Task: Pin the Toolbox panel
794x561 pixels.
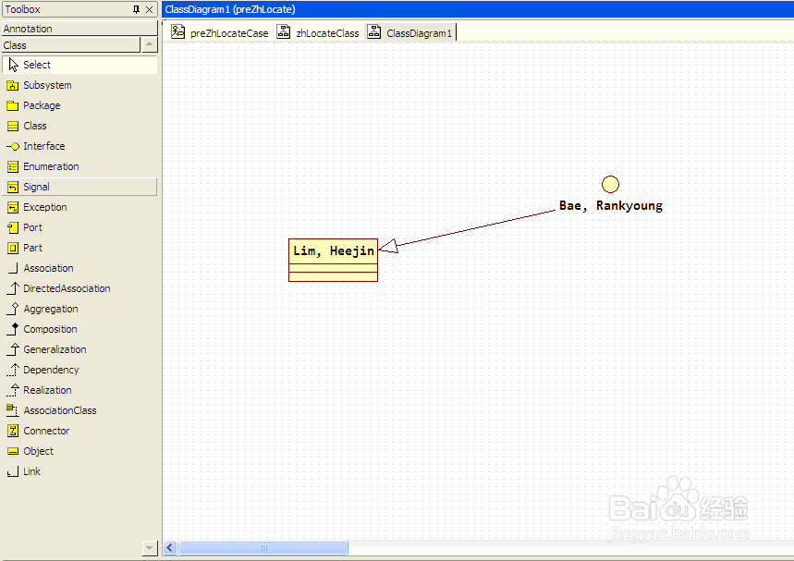Action: (x=136, y=9)
